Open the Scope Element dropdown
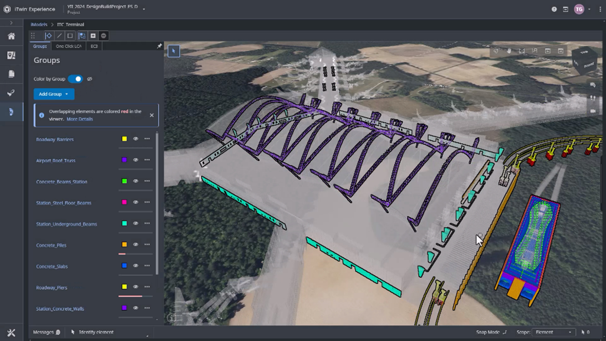Image resolution: width=606 pixels, height=341 pixels. 553,332
